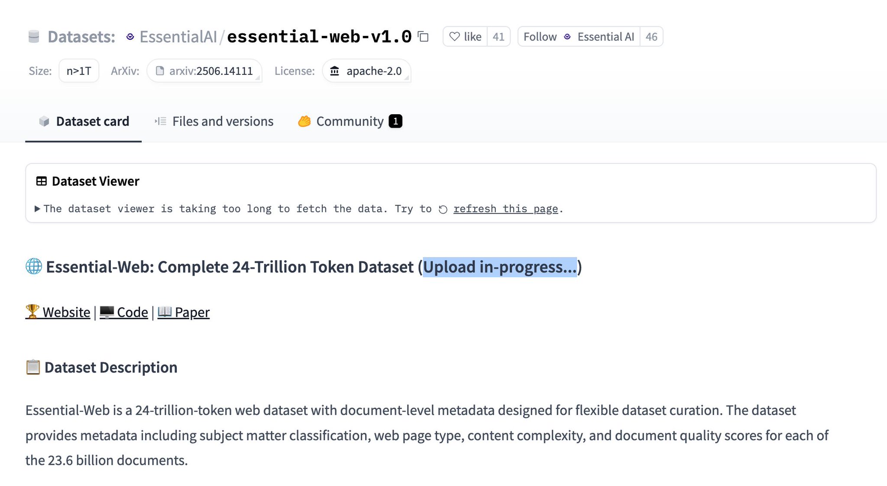Click the Dataset Description heading
The height and width of the screenshot is (486, 887).
pyautogui.click(x=111, y=367)
